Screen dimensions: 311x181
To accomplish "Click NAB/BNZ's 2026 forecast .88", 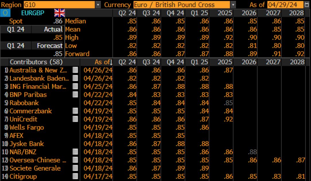I will coord(252,152).
